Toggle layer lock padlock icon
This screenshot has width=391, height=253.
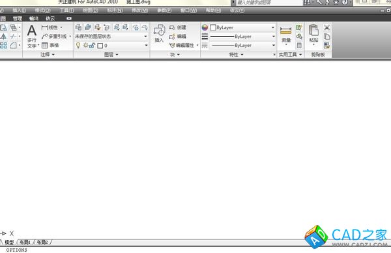click(x=92, y=46)
